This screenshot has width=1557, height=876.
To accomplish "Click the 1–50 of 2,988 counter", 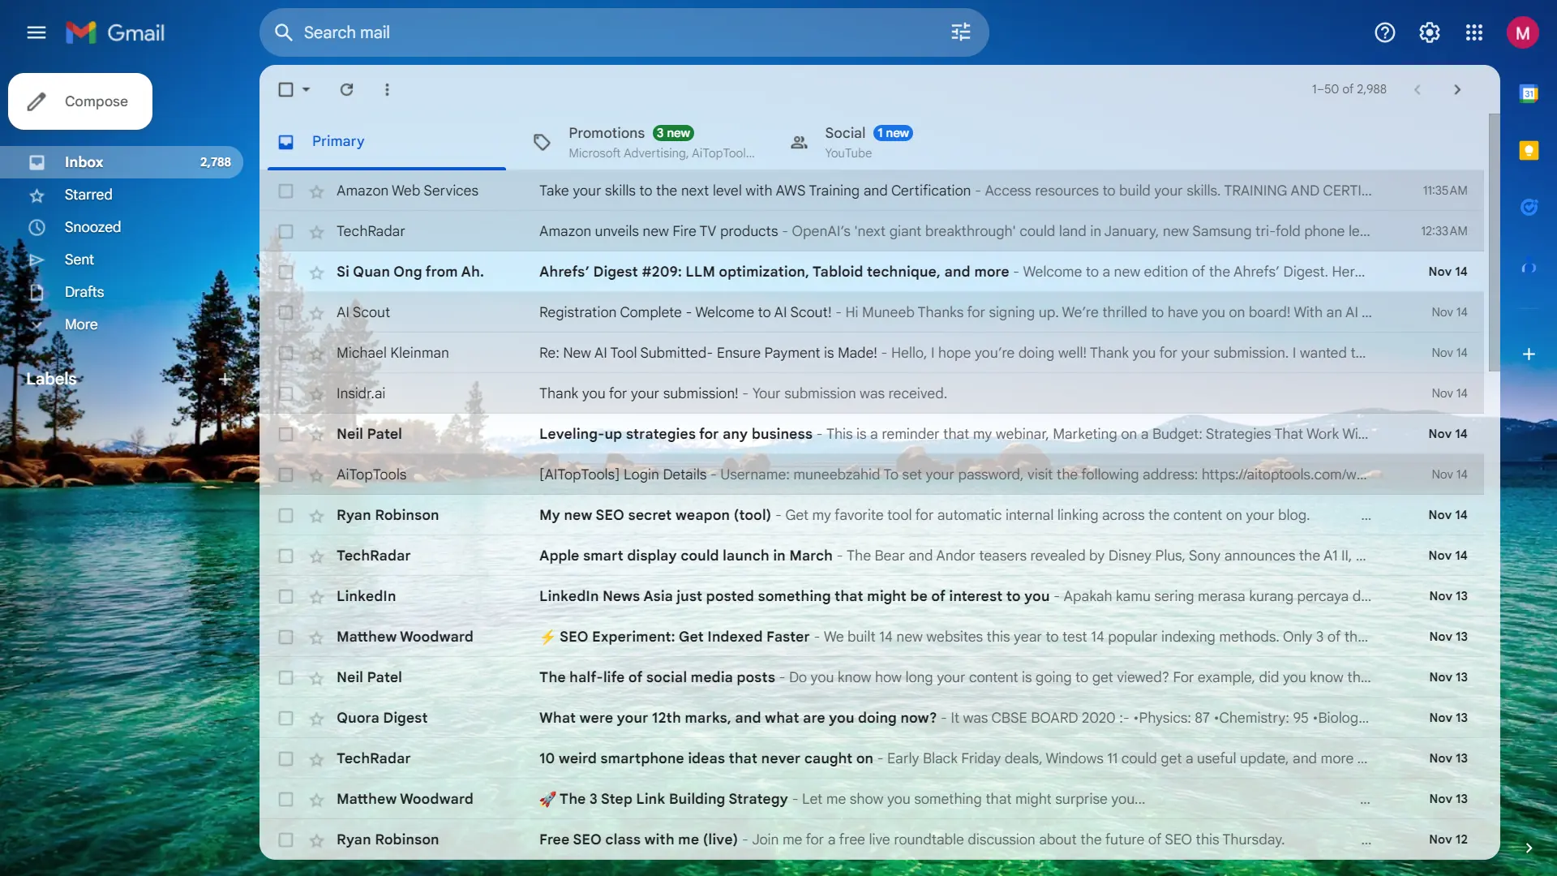I will (x=1349, y=89).
